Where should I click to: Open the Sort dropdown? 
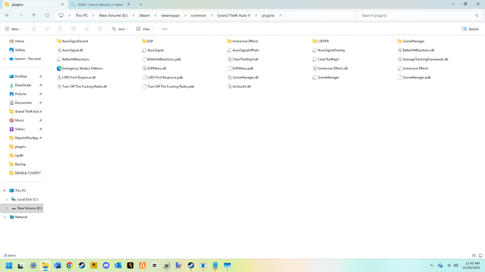click(x=120, y=29)
